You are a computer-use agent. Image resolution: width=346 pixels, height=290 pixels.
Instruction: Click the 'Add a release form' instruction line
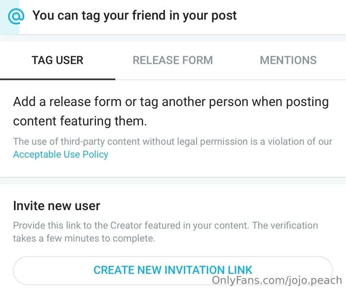(x=171, y=102)
